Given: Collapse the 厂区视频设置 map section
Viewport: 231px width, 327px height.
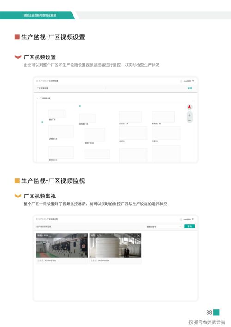Looking at the screenshot, I should (38, 98).
